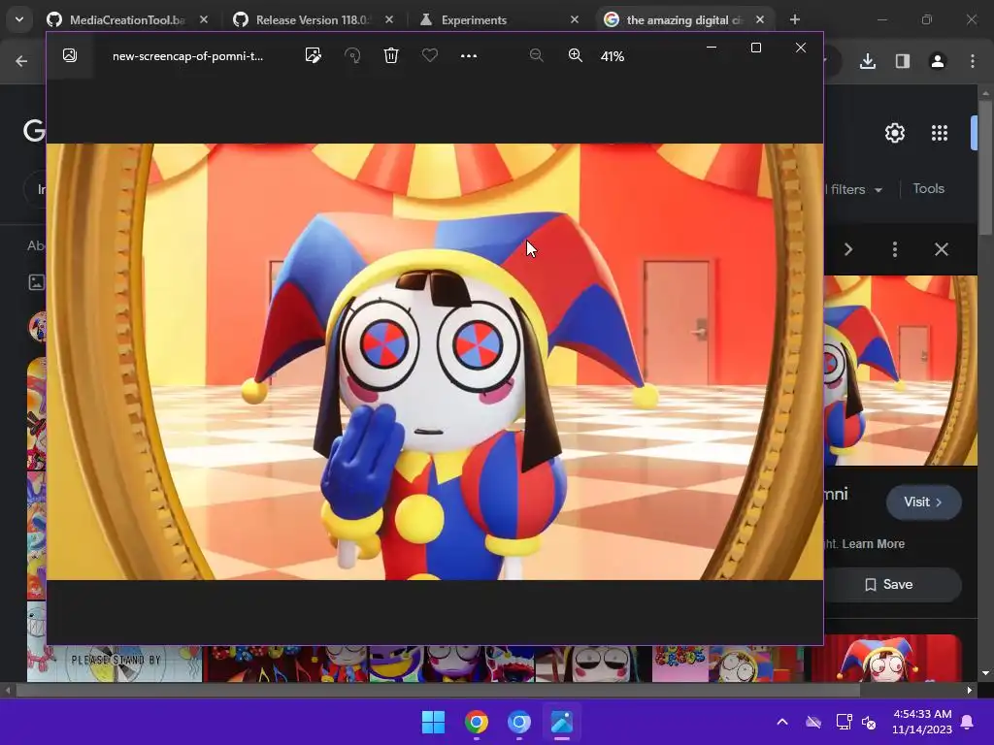Rotate the image in Photos

[352, 55]
